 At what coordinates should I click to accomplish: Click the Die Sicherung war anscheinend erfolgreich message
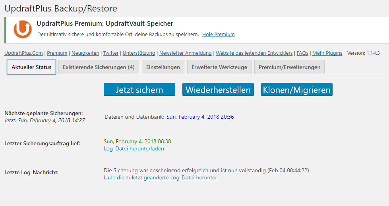[x=206, y=171]
